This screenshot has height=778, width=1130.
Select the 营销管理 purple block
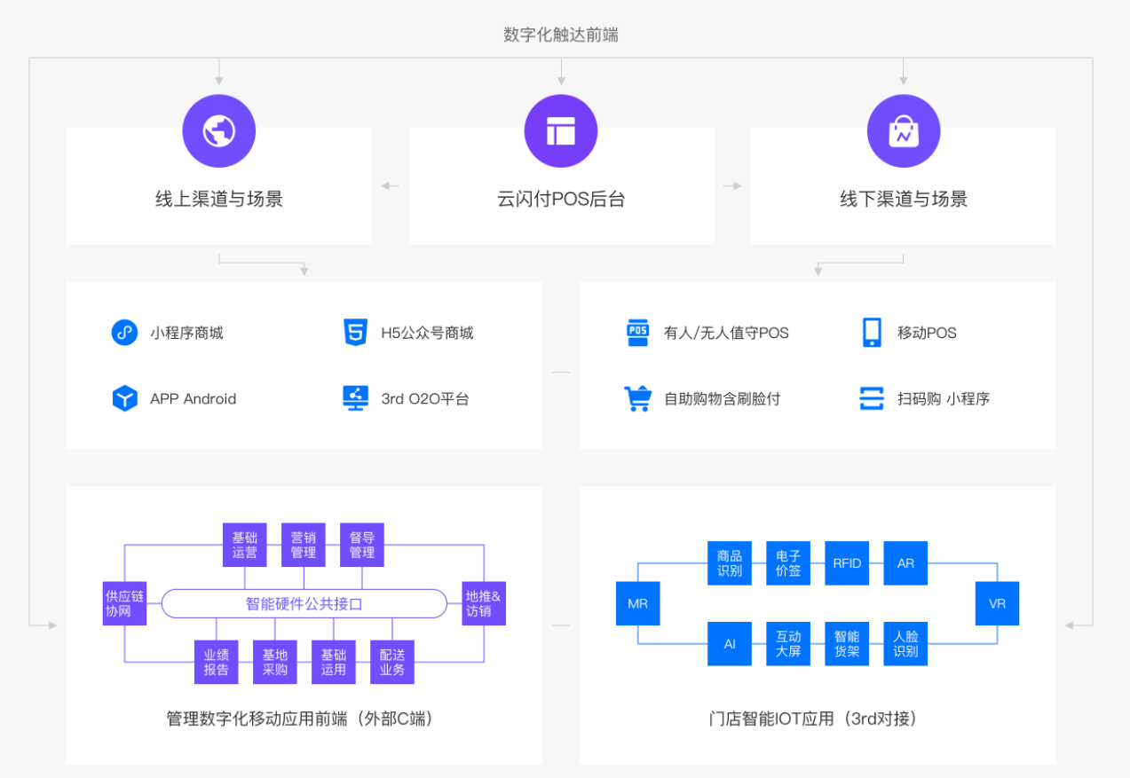tap(304, 545)
